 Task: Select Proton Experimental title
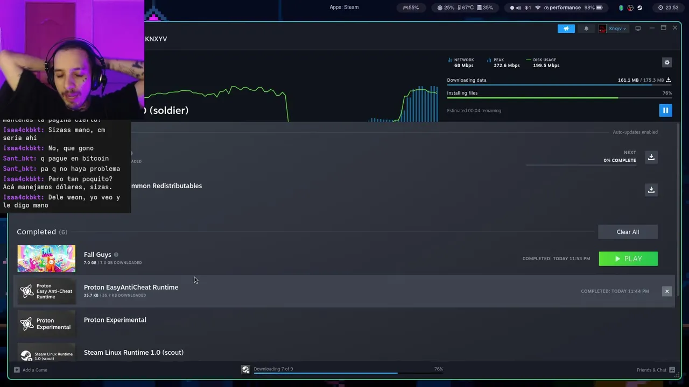pyautogui.click(x=115, y=320)
